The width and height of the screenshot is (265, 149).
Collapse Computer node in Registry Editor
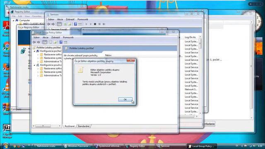13,20
